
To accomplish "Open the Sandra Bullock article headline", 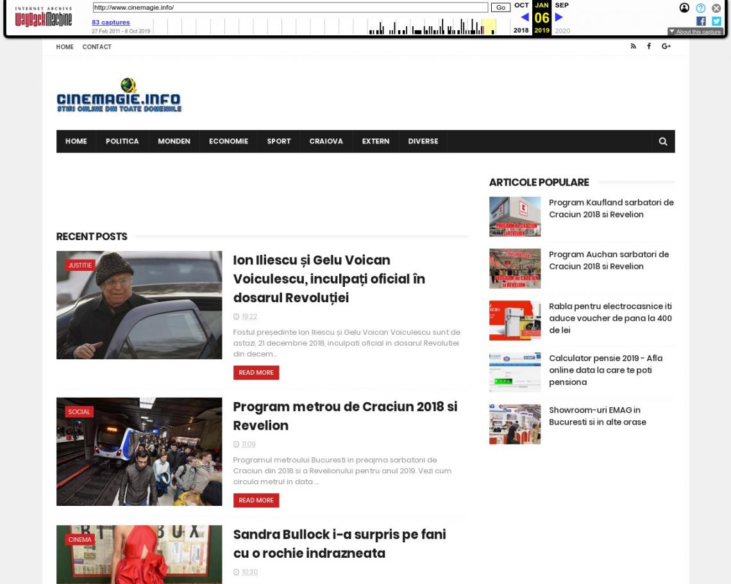I will (339, 544).
